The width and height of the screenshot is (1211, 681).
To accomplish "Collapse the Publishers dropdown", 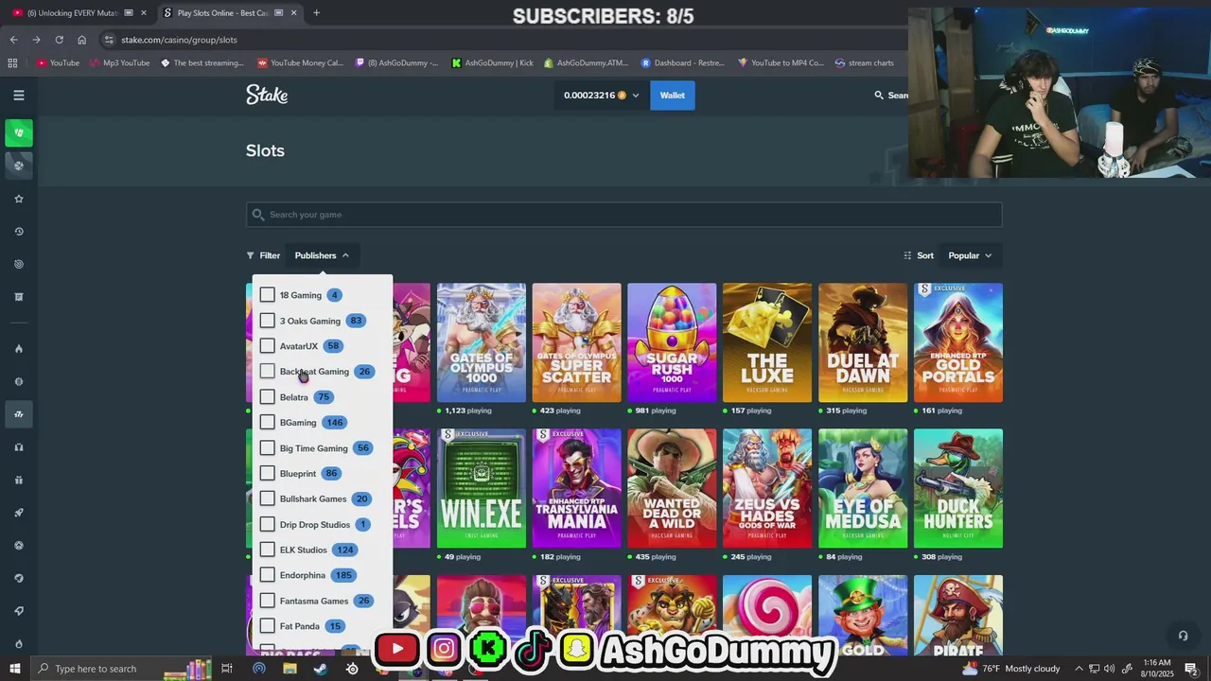I will (x=322, y=255).
